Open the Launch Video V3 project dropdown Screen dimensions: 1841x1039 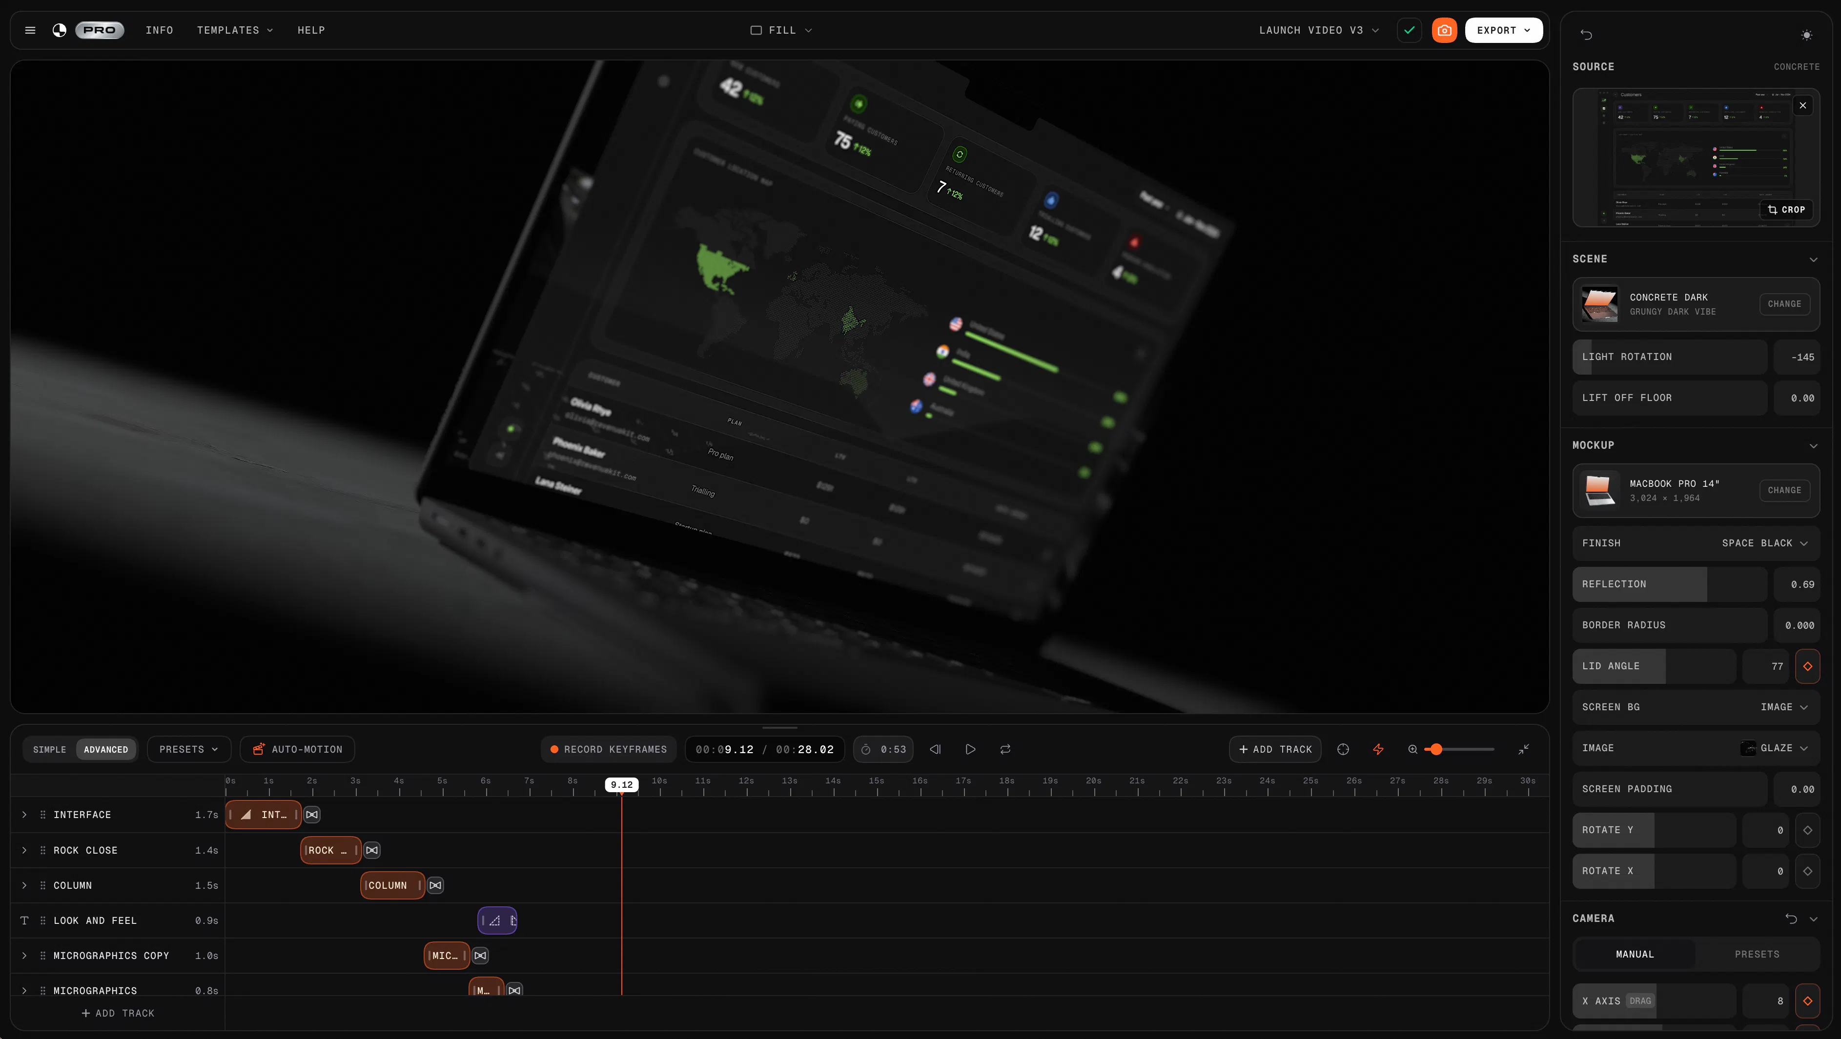tap(1319, 30)
